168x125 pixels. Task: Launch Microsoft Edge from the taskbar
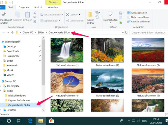(x=30, y=121)
